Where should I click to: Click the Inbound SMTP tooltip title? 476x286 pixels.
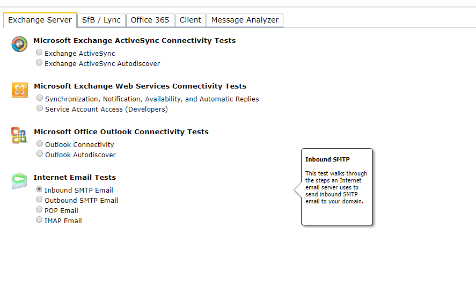327,159
